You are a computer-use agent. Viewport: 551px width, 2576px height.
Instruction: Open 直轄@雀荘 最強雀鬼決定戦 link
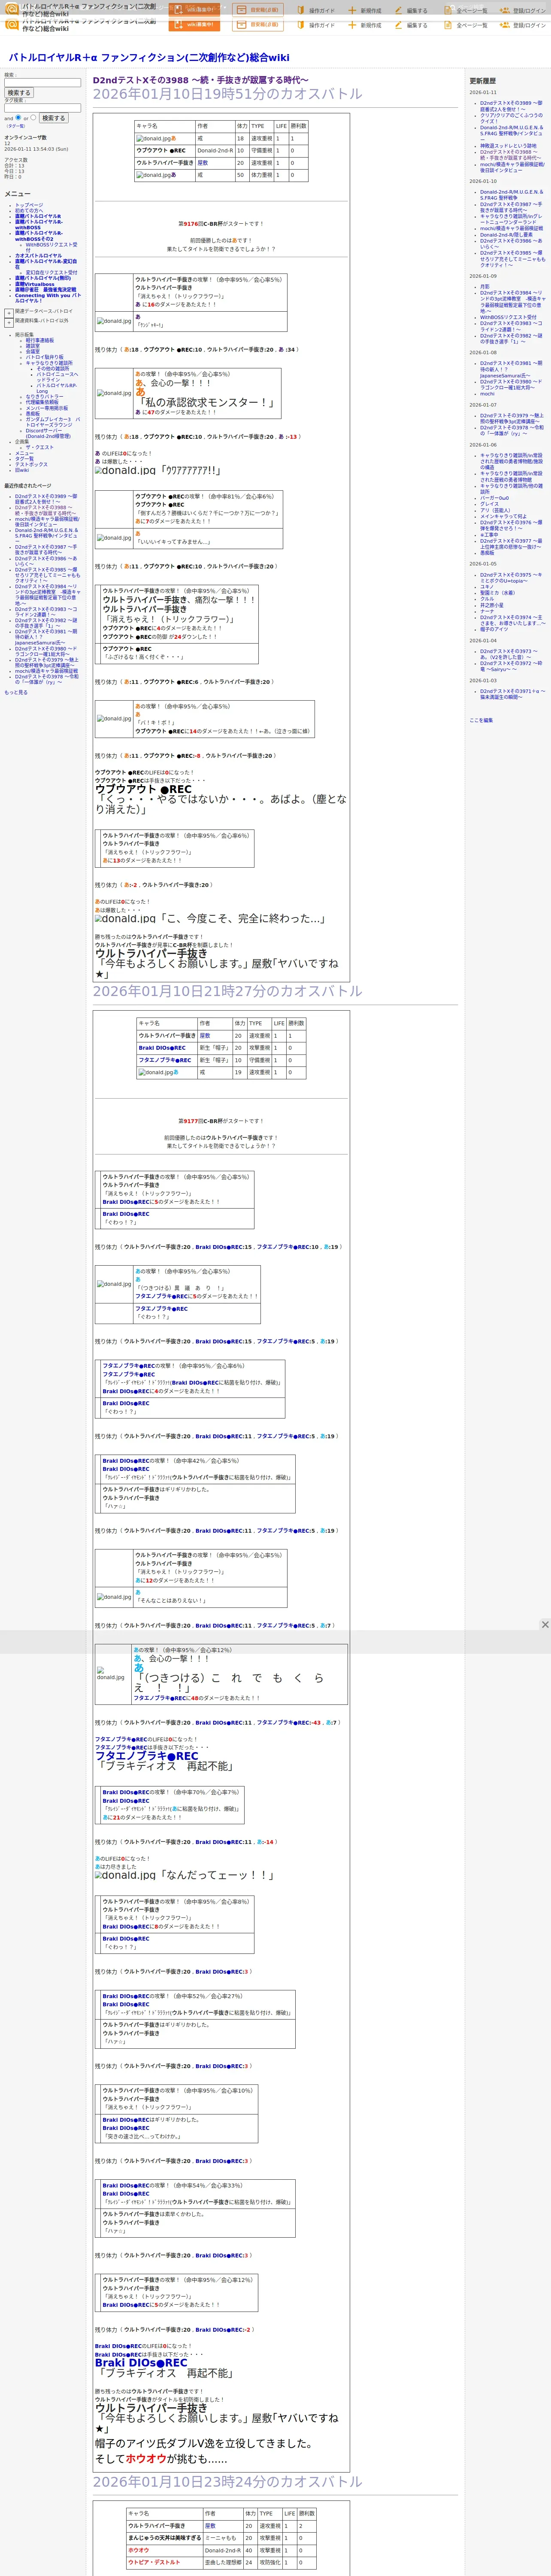click(x=45, y=290)
